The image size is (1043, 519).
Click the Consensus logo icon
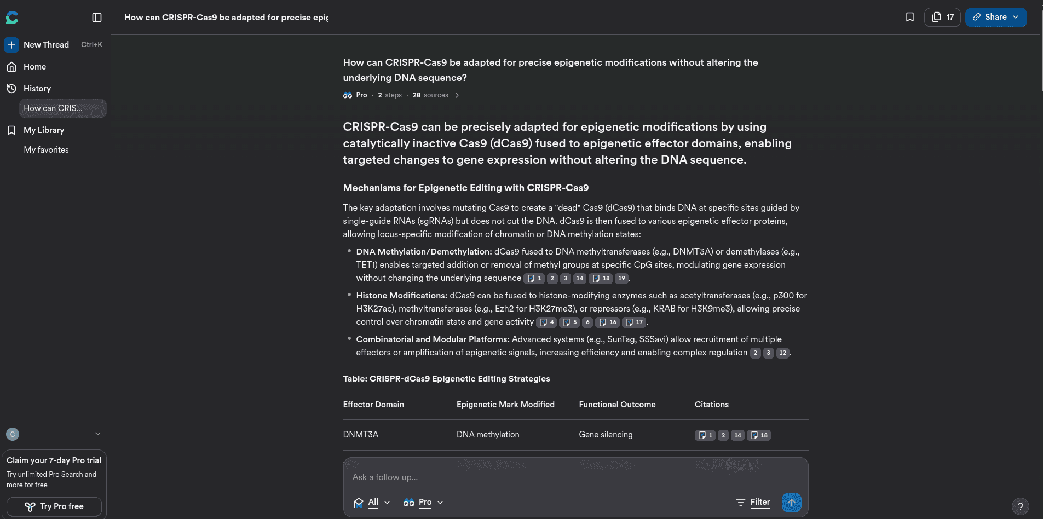coord(12,18)
